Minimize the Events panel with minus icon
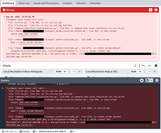The image size is (161, 133). tap(157, 80)
